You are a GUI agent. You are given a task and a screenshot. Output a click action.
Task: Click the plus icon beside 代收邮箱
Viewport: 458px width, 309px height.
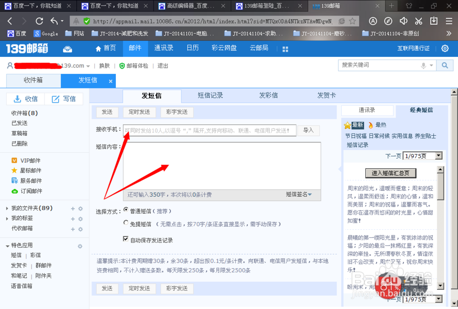coord(73,229)
